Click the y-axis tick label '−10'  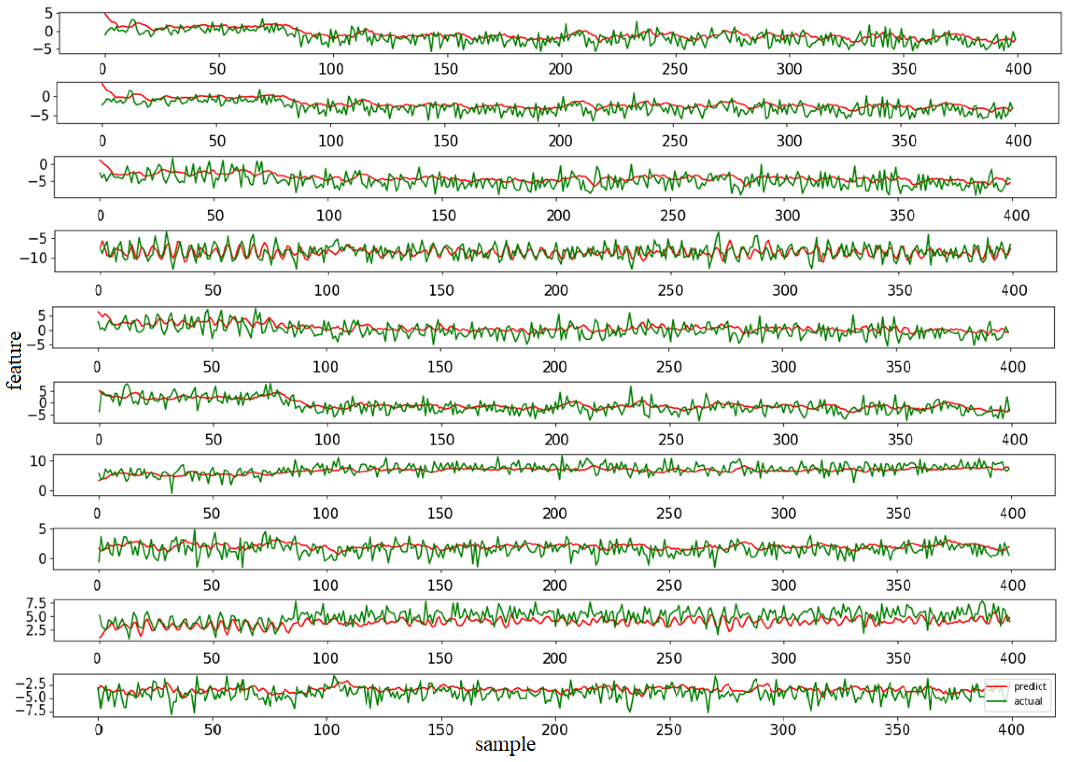[33, 257]
